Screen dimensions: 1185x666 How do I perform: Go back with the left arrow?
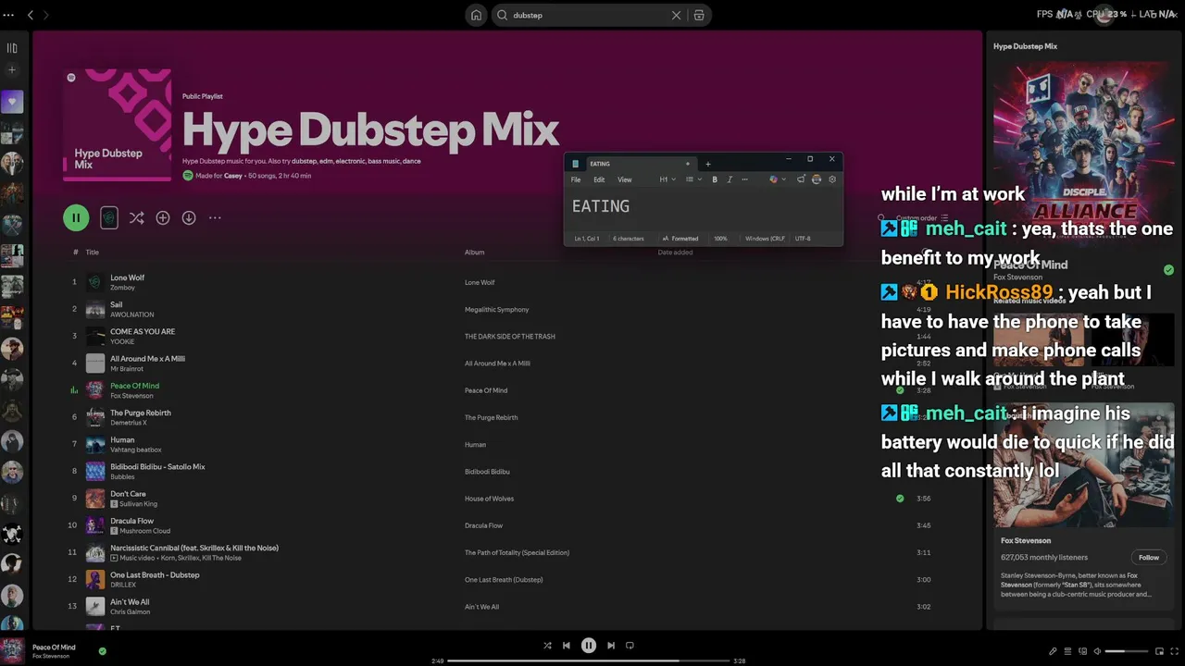coord(31,15)
